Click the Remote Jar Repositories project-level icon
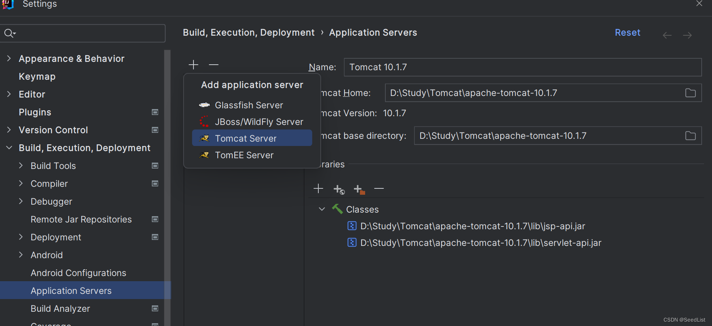The width and height of the screenshot is (712, 326). tap(155, 219)
